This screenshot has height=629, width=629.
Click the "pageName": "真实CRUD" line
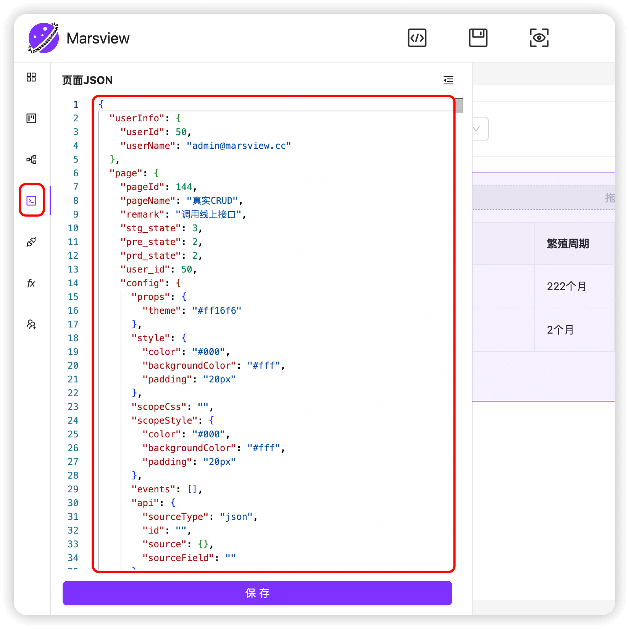coord(182,201)
